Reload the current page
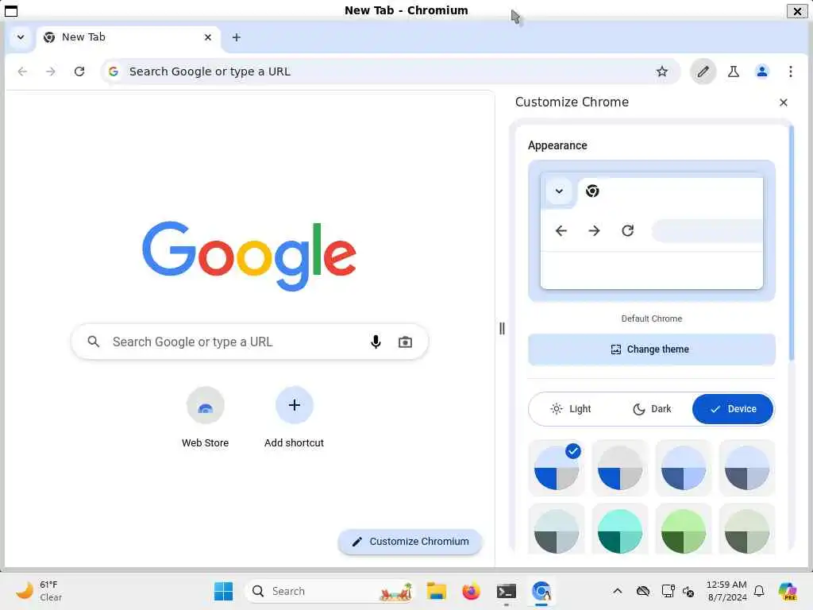 pos(79,71)
